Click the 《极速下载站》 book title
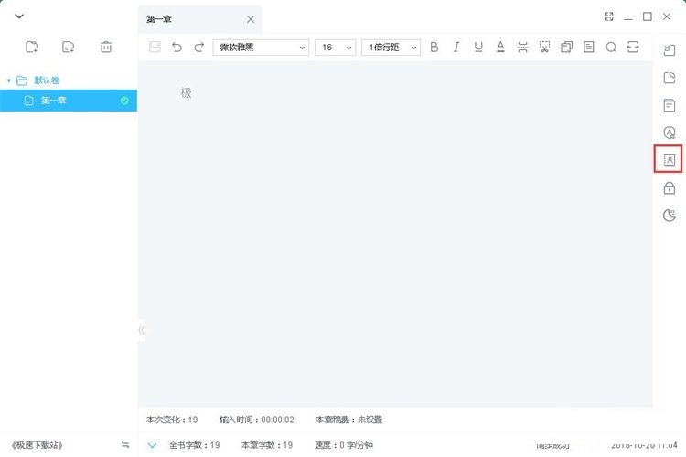The width and height of the screenshot is (686, 457). pos(37,445)
